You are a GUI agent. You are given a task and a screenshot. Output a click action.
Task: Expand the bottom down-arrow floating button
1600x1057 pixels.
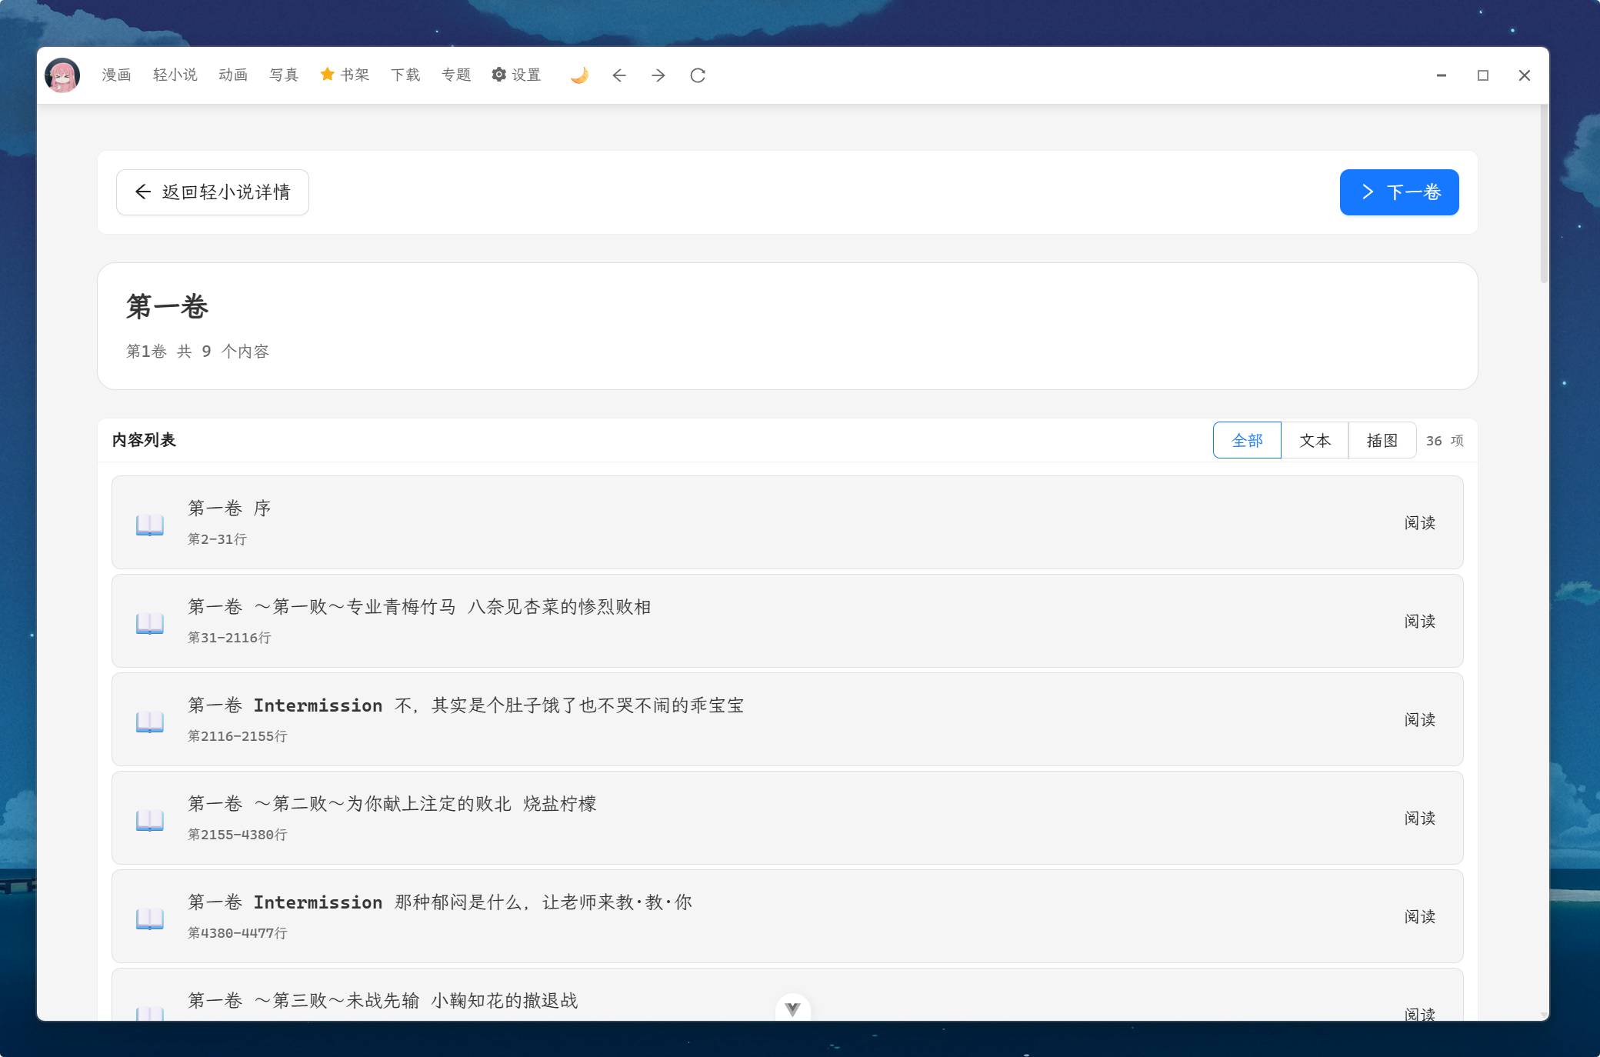coord(792,1009)
